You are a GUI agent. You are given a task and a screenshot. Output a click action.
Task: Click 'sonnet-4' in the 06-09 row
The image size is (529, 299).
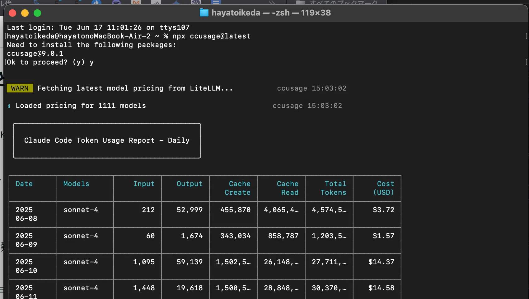(81, 236)
